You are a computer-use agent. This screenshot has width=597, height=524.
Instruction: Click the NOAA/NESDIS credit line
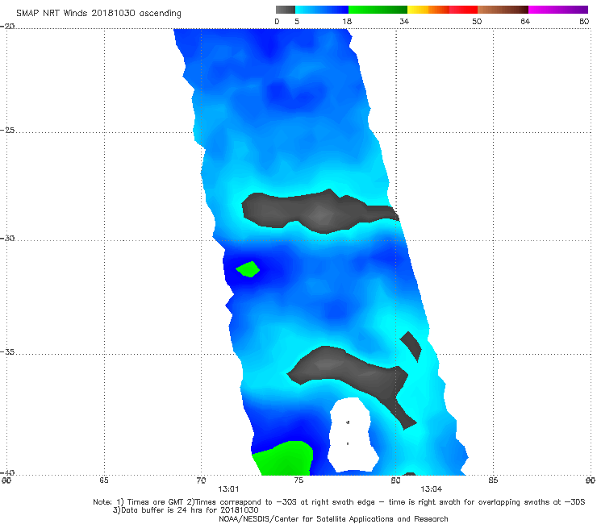tap(333, 519)
